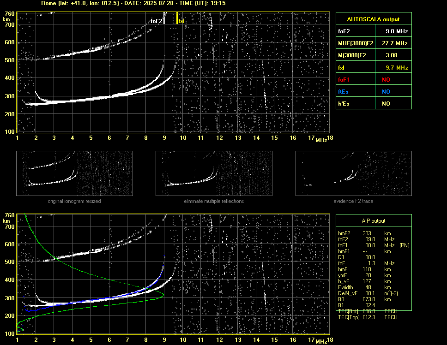Screen dimensions: 447x345
Task: Click the h'Es row label
Action: (x=344, y=104)
